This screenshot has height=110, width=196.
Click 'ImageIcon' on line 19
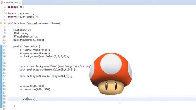[x=71, y=66]
